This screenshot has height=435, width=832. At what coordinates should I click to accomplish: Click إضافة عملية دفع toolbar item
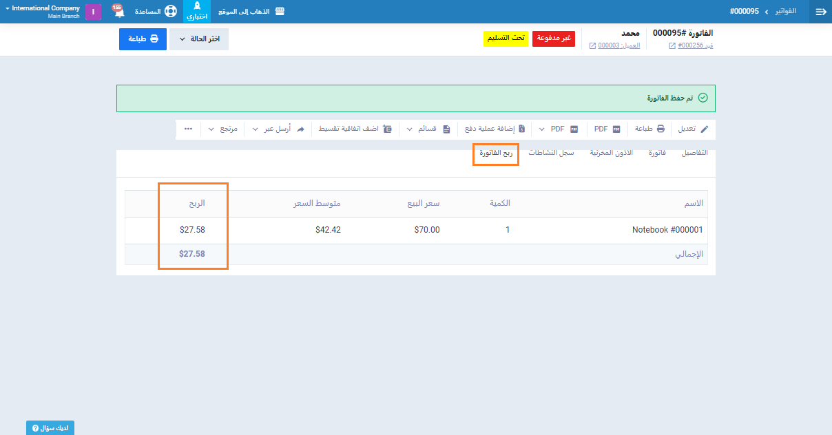(495, 129)
